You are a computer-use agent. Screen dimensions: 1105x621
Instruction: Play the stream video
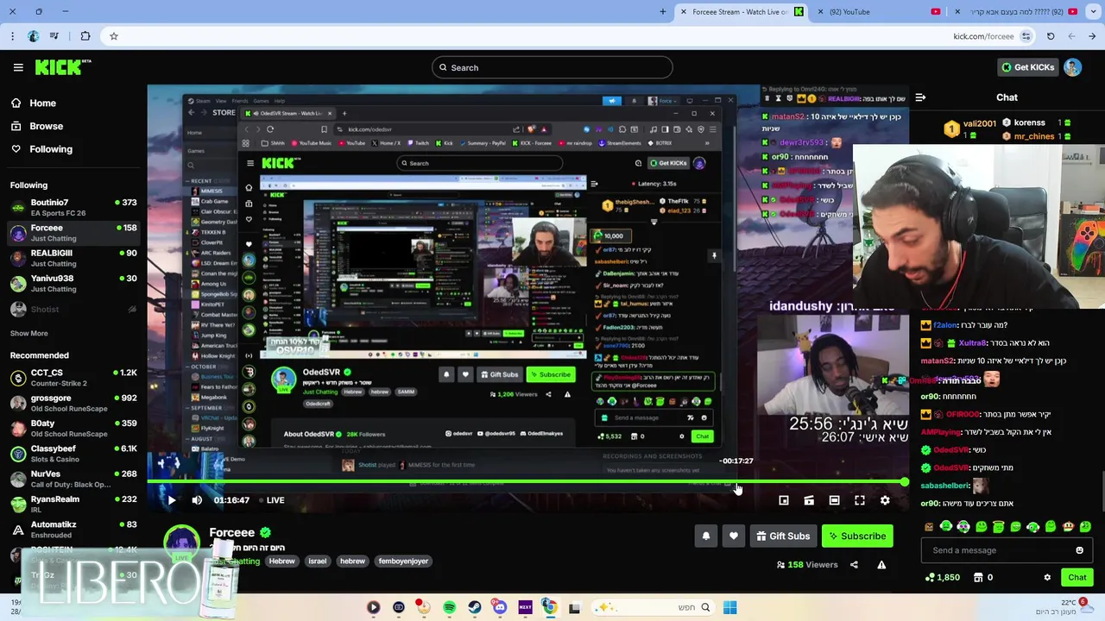pos(171,500)
